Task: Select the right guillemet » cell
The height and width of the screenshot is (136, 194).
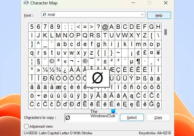Action: (39, 70)
